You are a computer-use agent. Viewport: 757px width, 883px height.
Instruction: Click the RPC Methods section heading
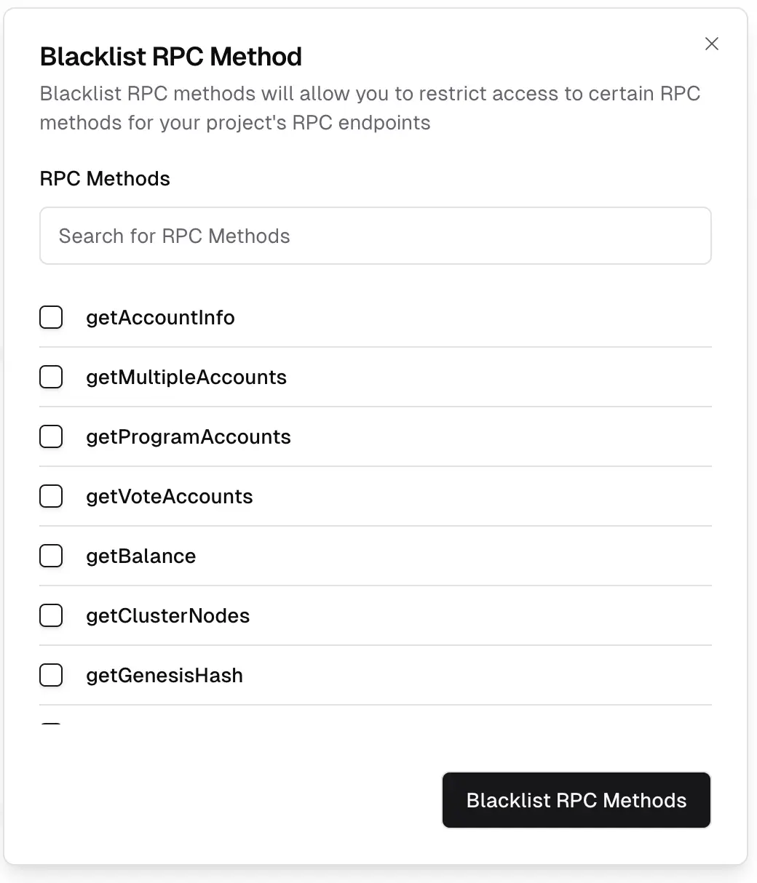pyautogui.click(x=105, y=178)
